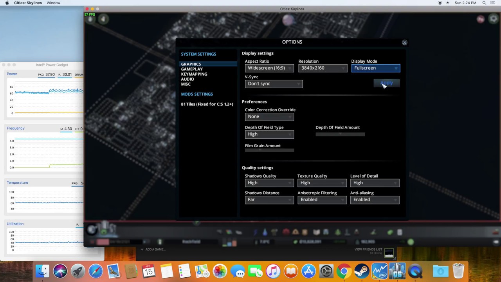The height and width of the screenshot is (282, 501).
Task: Open Intel Power Gadget Dock icon
Action: tap(379, 271)
